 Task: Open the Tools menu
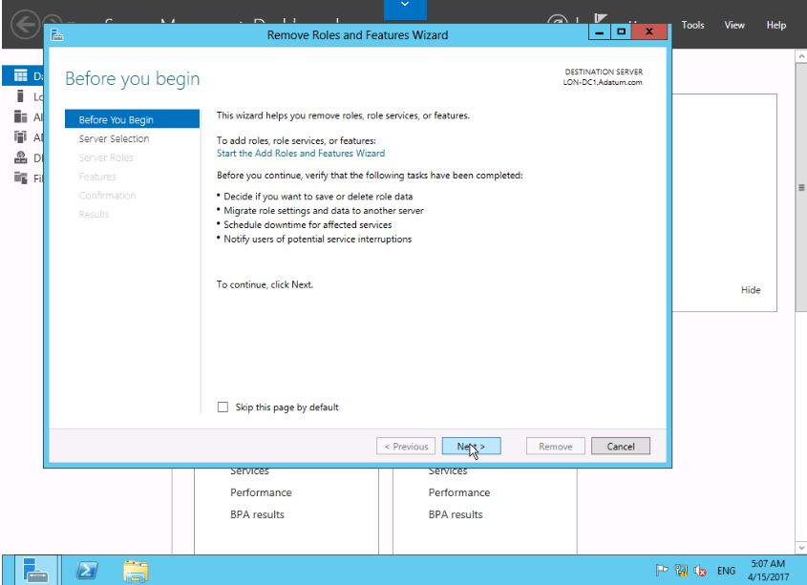click(694, 26)
